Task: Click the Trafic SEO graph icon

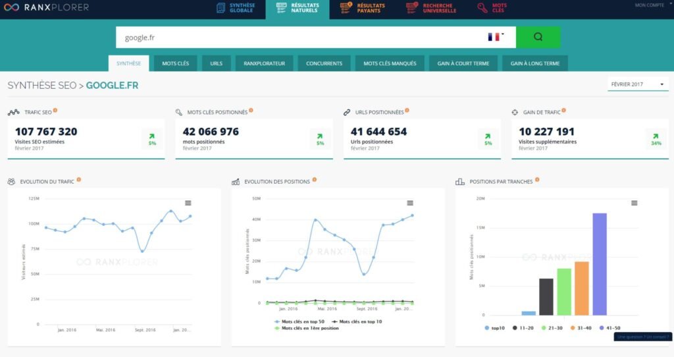Action: click(x=14, y=112)
